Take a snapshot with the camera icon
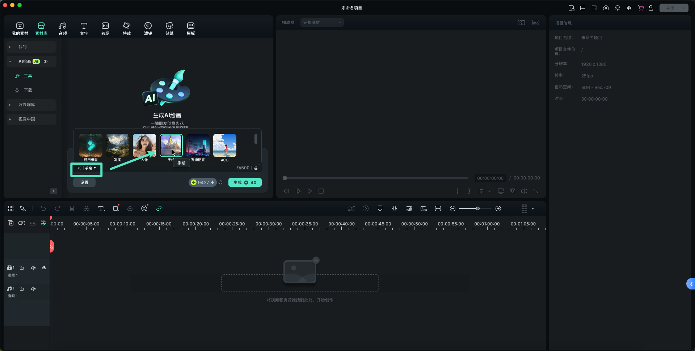Viewport: 695px width, 351px height. coord(513,191)
